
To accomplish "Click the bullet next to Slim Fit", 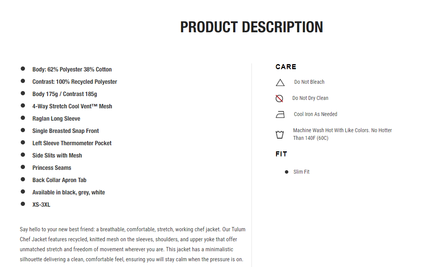I will [x=286, y=172].
